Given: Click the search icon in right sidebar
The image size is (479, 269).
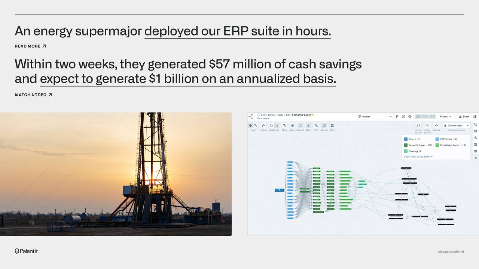Looking at the screenshot, I should click(x=475, y=124).
